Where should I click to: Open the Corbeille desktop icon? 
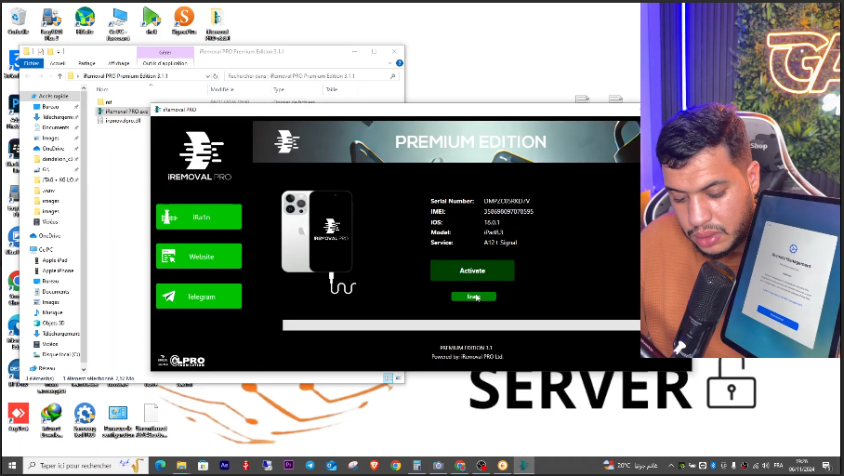(x=18, y=22)
